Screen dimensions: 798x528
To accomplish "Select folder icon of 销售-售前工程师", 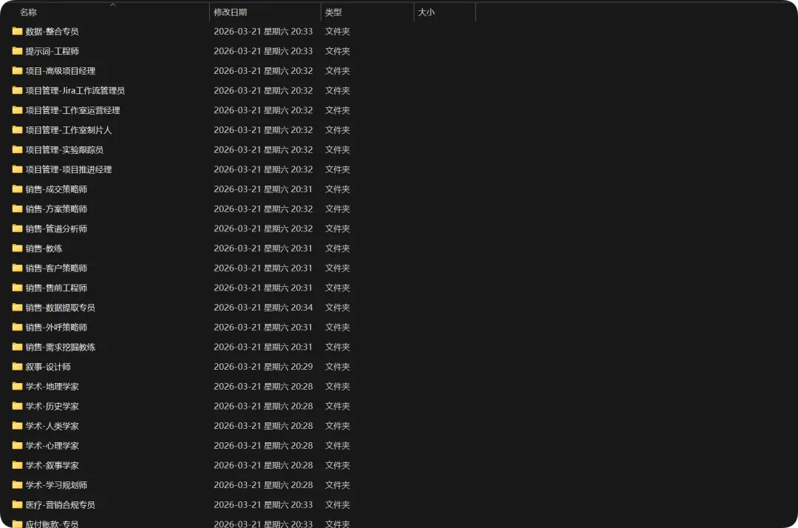I will [17, 288].
